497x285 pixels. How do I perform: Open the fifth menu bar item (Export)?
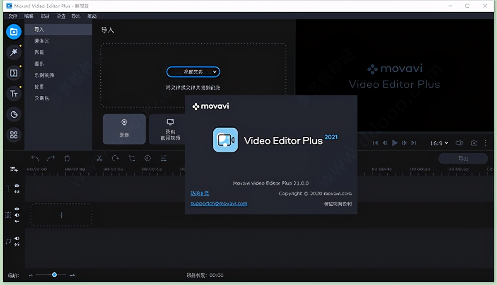pos(76,16)
